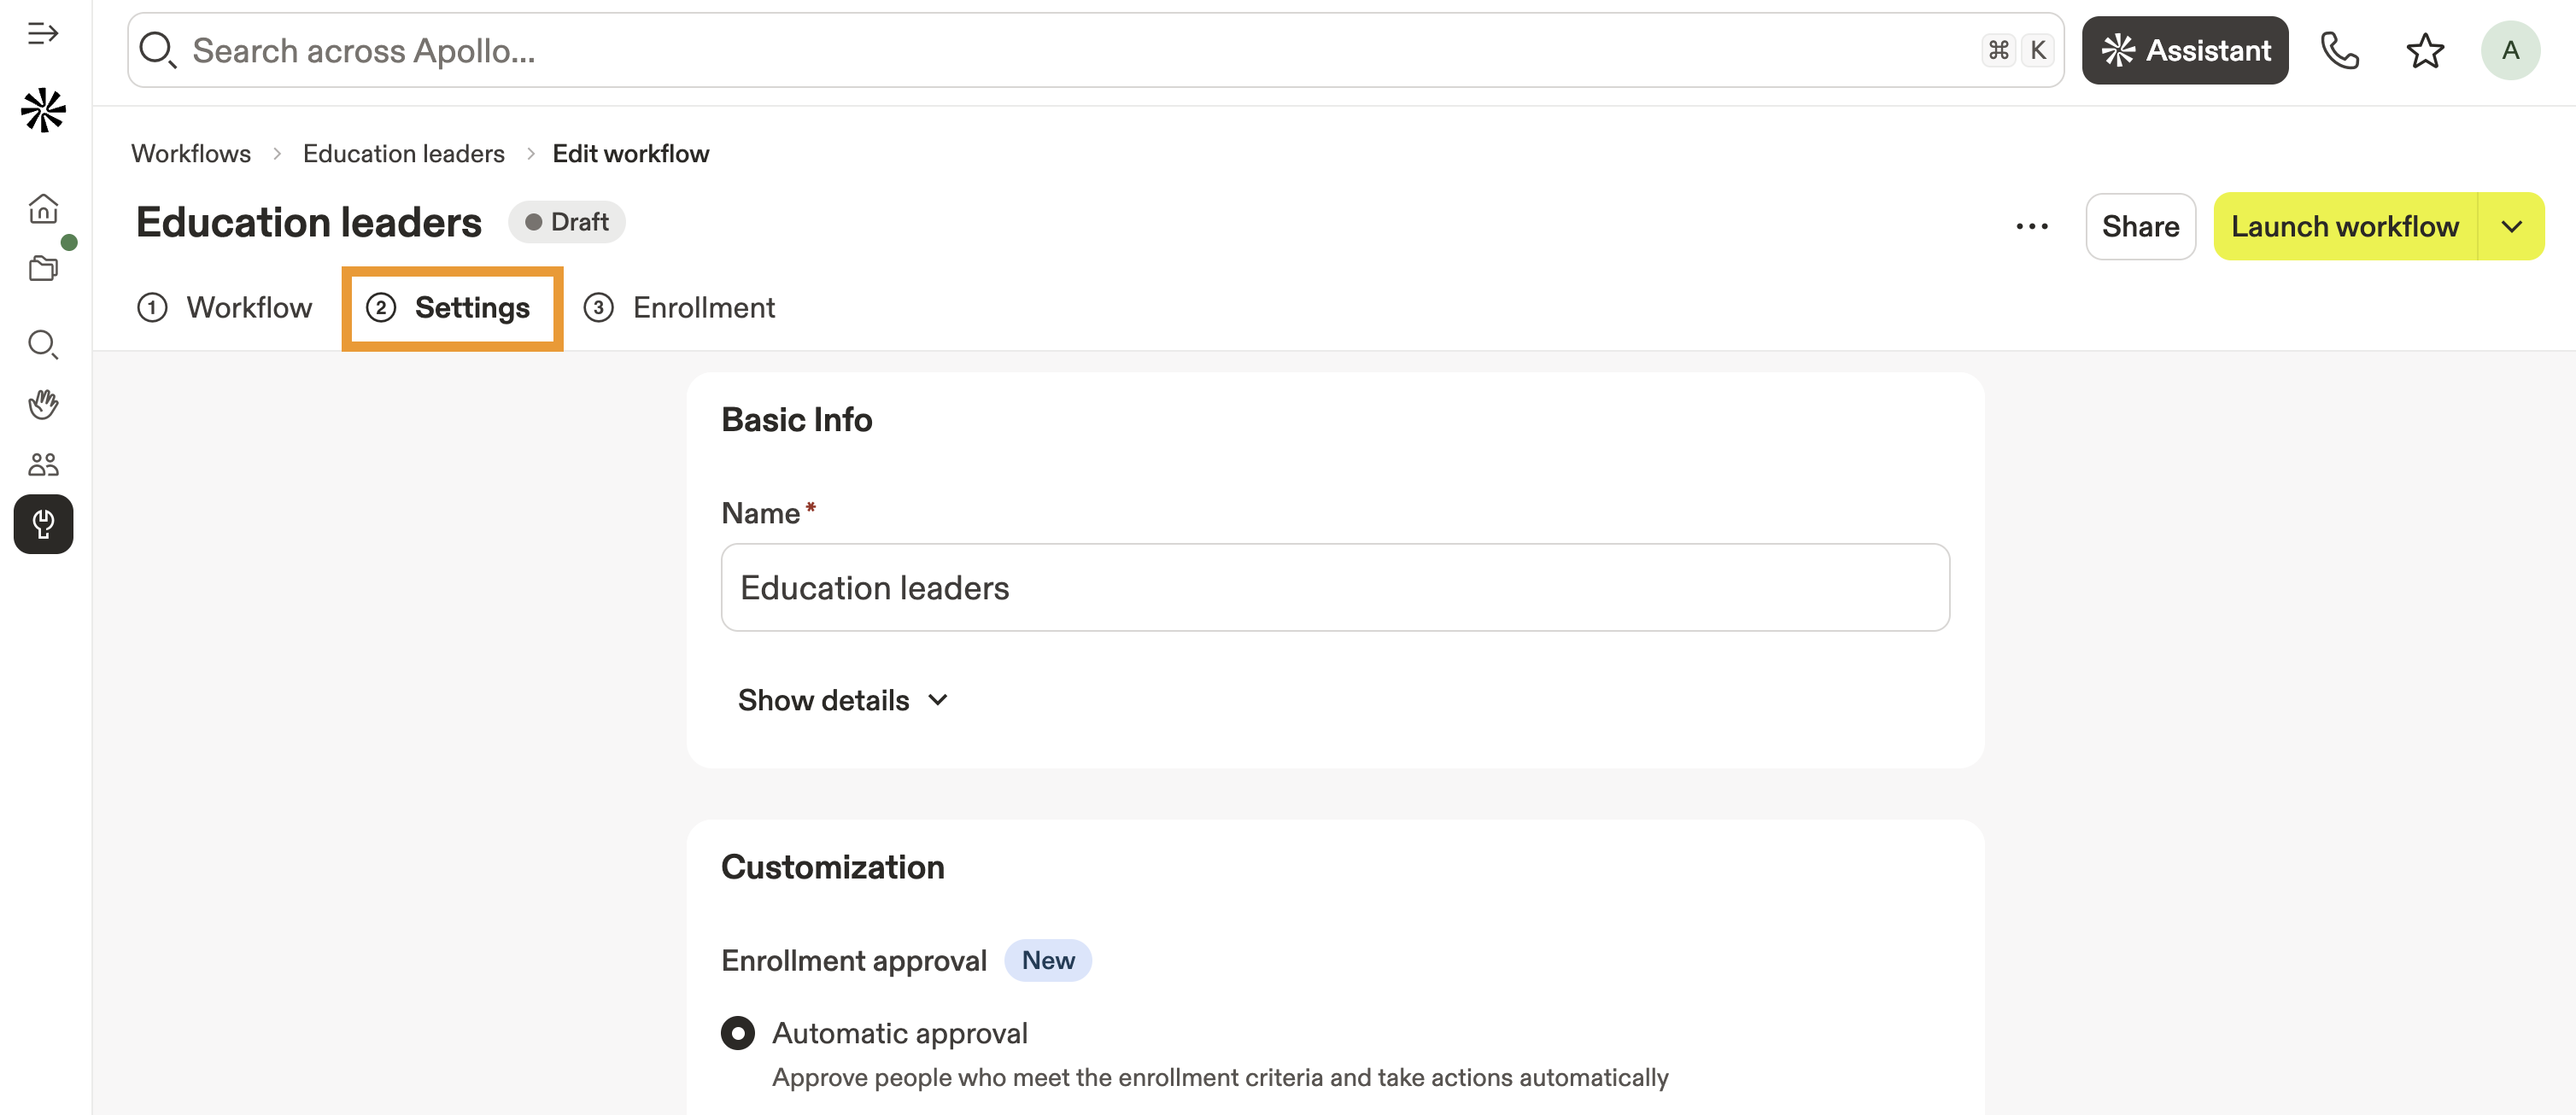Image resolution: width=2576 pixels, height=1115 pixels.
Task: Click the star favorites icon
Action: 2425,50
